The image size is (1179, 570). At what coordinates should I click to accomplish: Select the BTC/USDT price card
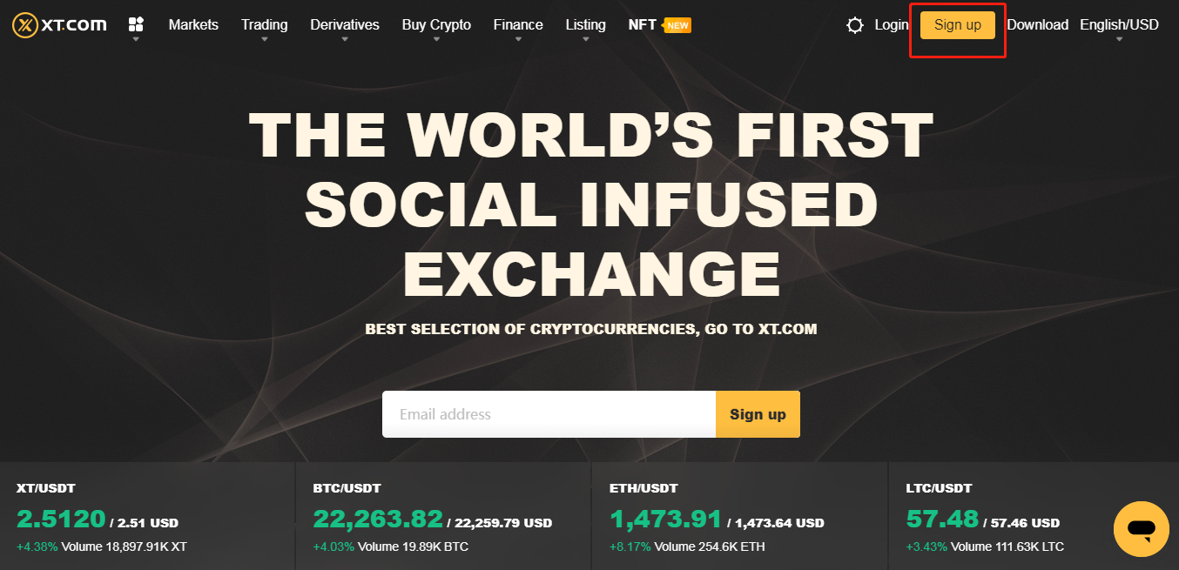click(444, 516)
